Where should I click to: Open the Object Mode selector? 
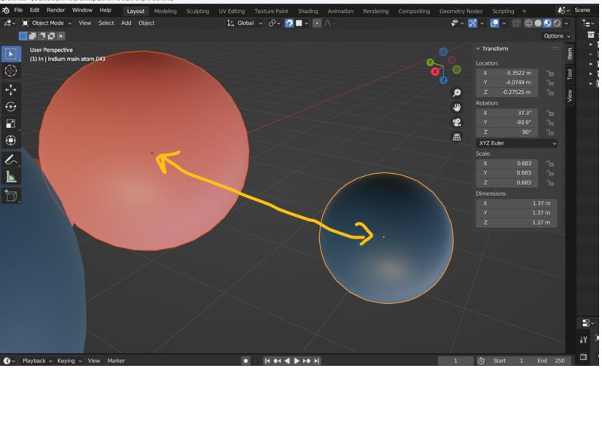(47, 23)
